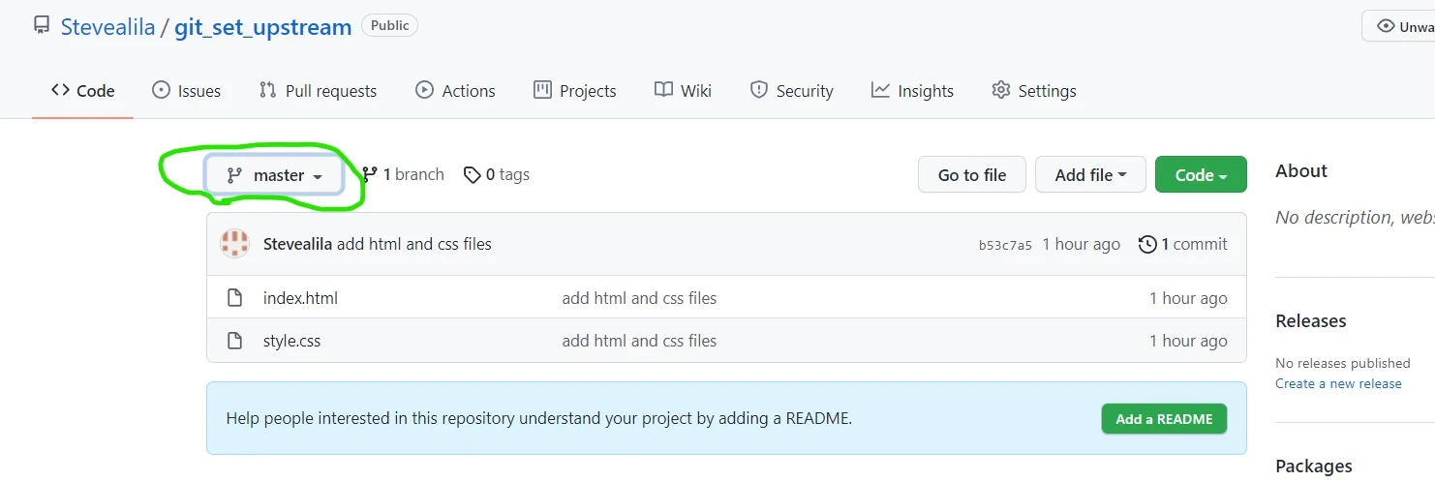The image size is (1435, 482).
Task: Click the 1 hour ago timestamp in style.css row
Action: pyautogui.click(x=1188, y=341)
